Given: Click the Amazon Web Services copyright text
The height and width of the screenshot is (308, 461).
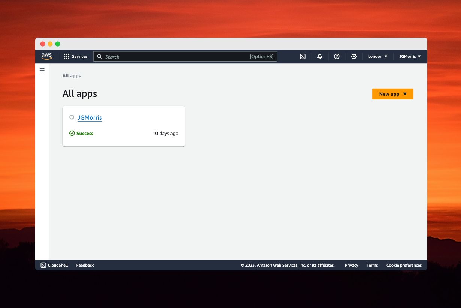Looking at the screenshot, I should click(x=288, y=265).
